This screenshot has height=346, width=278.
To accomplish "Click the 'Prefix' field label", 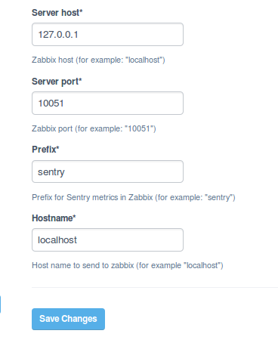I will (x=45, y=150).
